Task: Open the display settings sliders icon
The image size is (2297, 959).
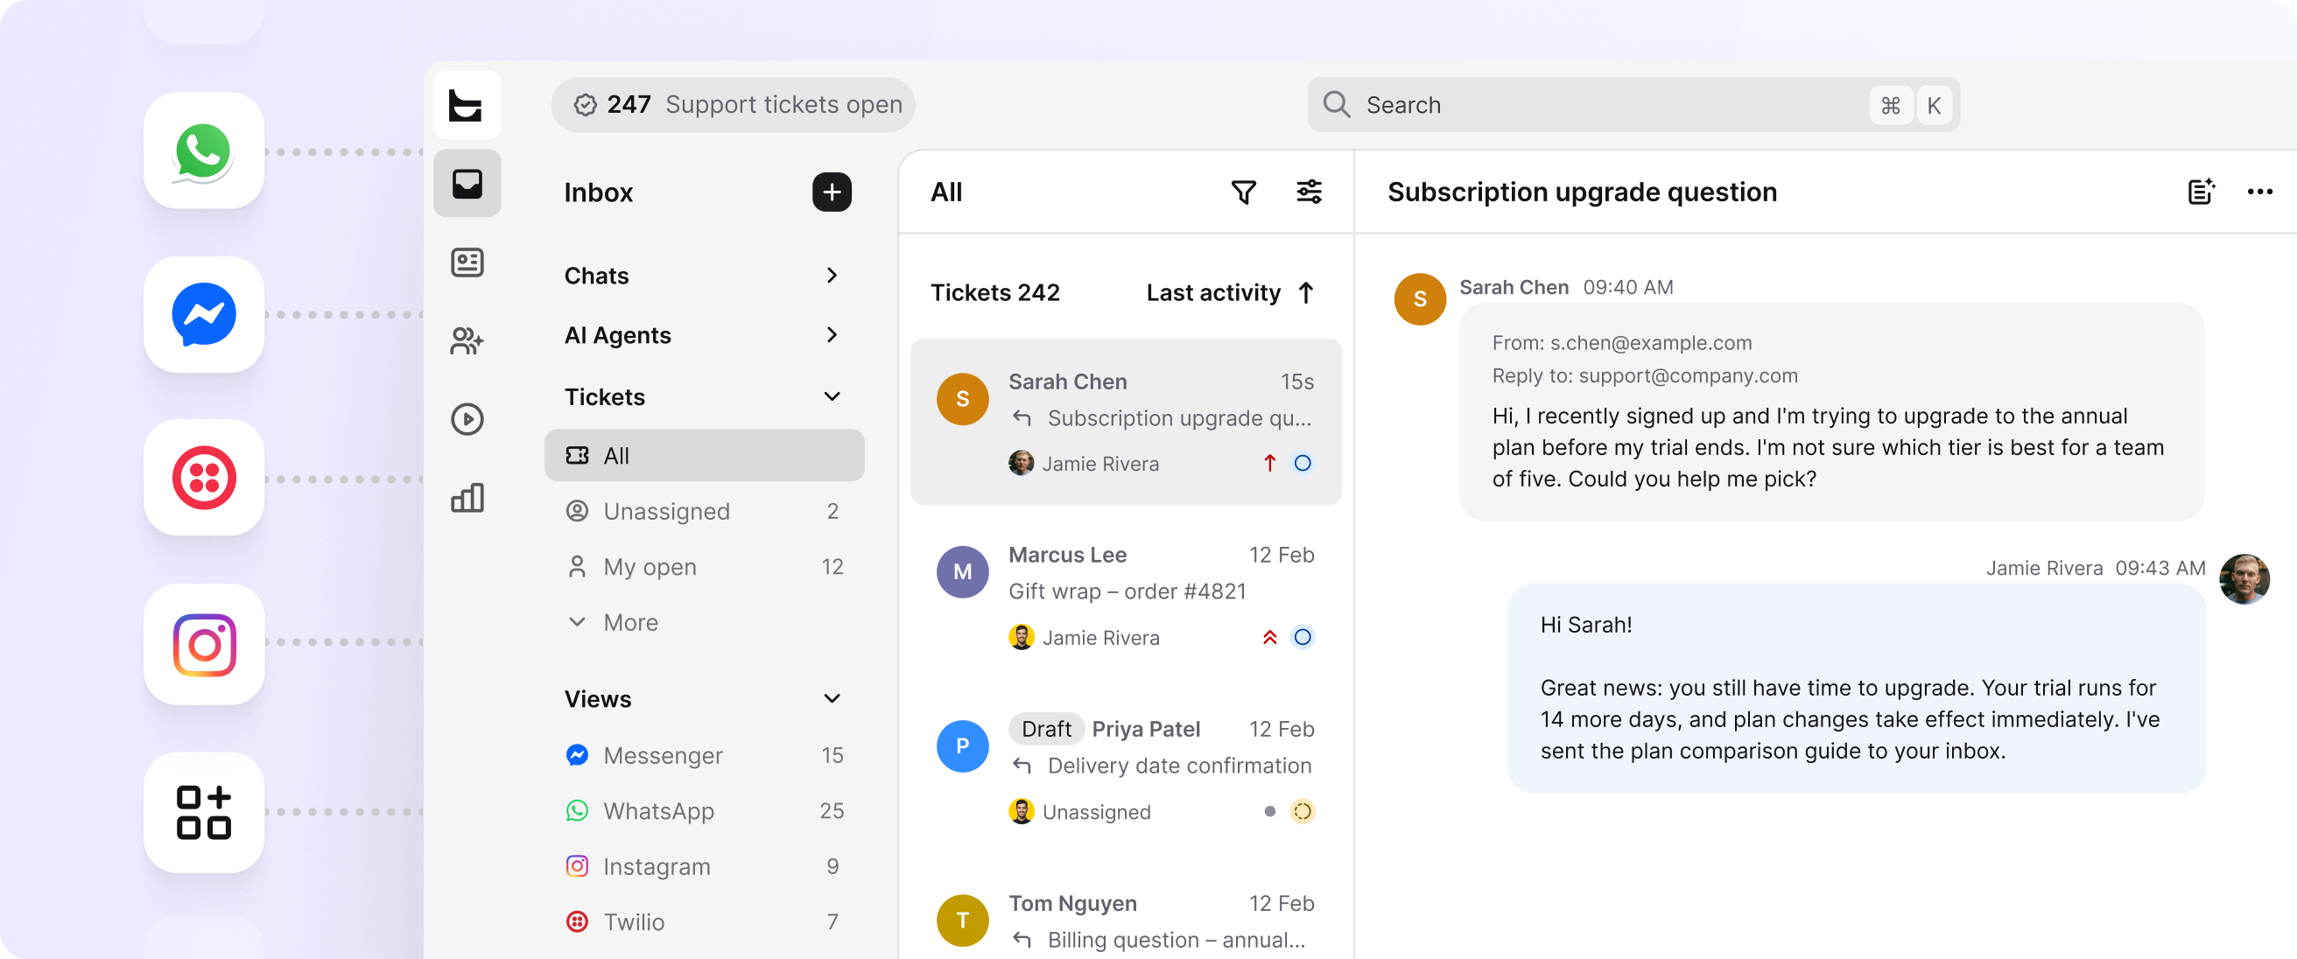Action: coord(1308,192)
